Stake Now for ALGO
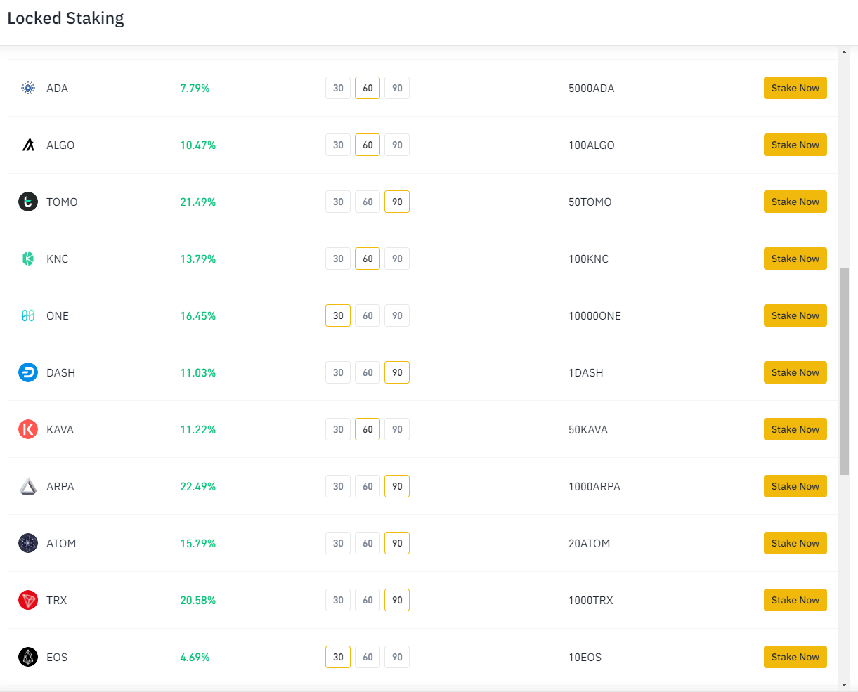Screen dimensions: 858x692 click(795, 145)
